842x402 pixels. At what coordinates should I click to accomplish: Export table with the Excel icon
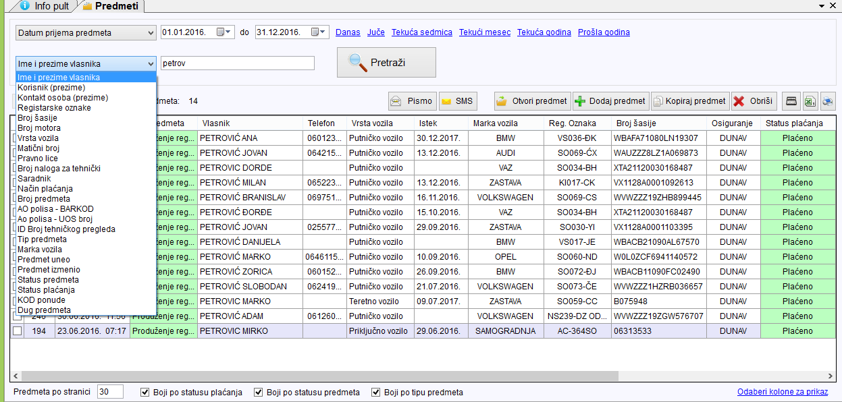point(809,101)
